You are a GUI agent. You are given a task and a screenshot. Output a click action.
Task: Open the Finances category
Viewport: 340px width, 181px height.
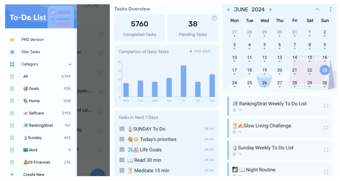click(x=41, y=162)
